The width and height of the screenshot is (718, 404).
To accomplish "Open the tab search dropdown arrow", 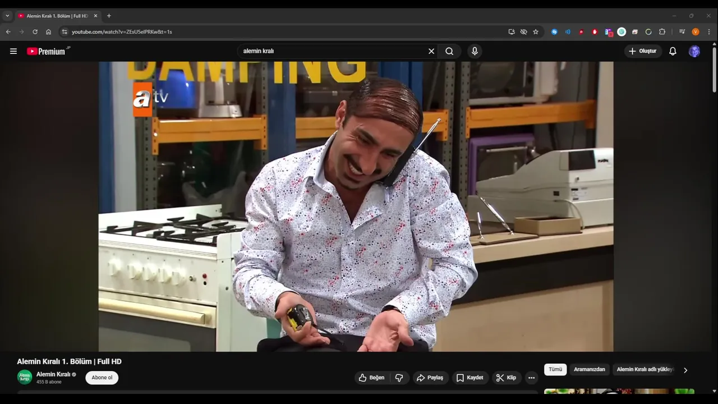I will [7, 16].
